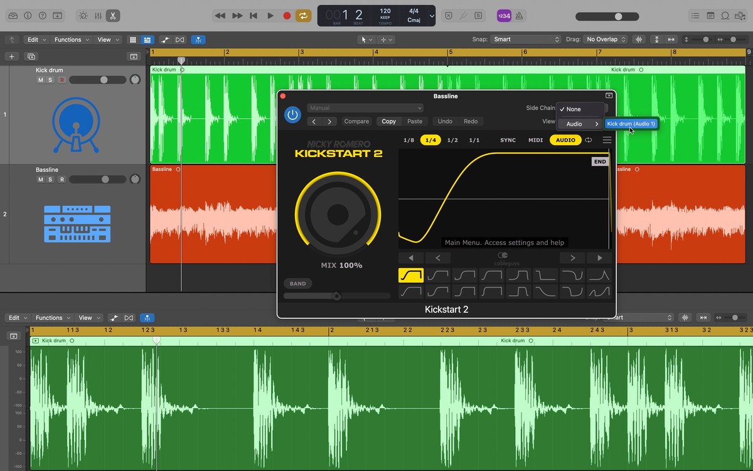Toggle the Cycle loop button
Screen dimensions: 753x471
click(x=304, y=16)
